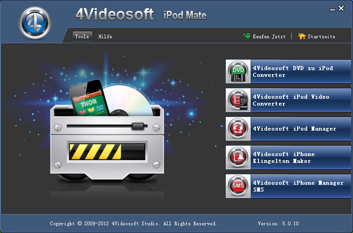Open 4Videosoft iPhone Manager SMS
353x233 pixels.
point(298,186)
